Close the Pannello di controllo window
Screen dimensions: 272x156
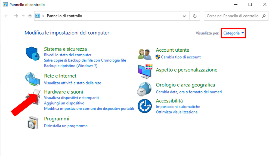click(x=265, y=5)
